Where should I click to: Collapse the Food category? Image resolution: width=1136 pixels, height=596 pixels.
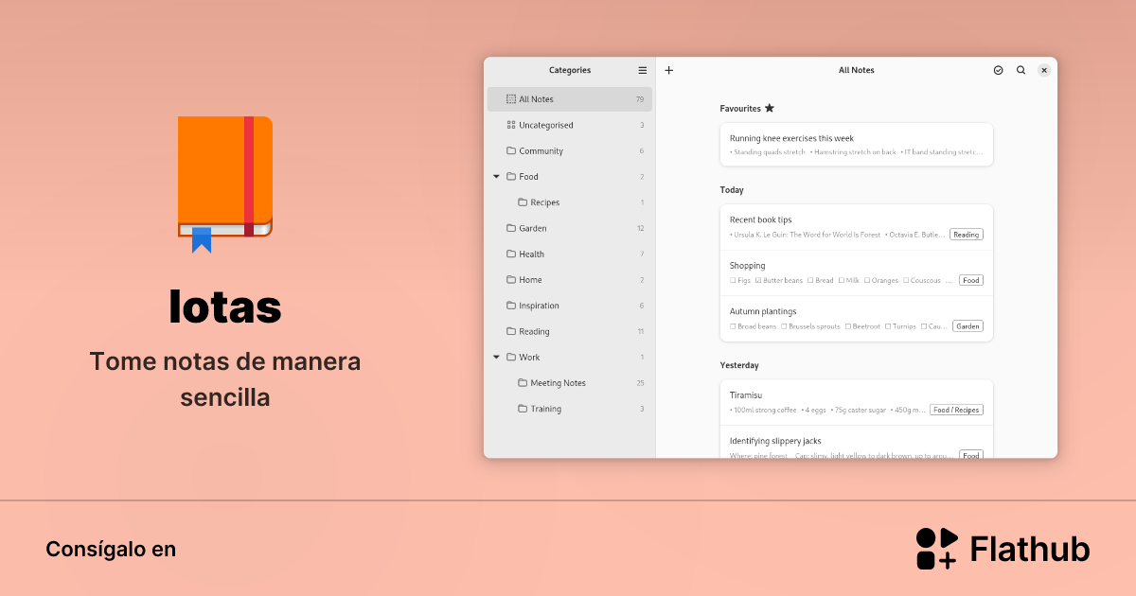coord(496,176)
